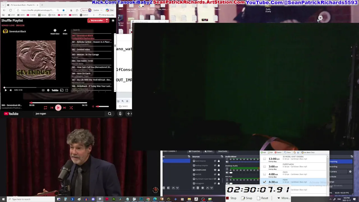This screenshot has height=202, width=359.
Task: Check the 3:00 AM alarm checkbox
Action: pos(264,166)
